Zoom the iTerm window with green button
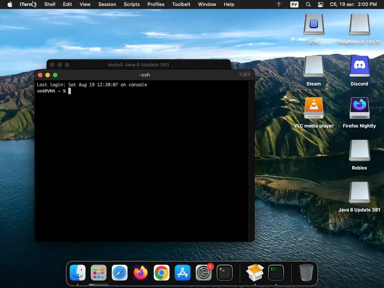The image size is (384, 288). (x=55, y=75)
